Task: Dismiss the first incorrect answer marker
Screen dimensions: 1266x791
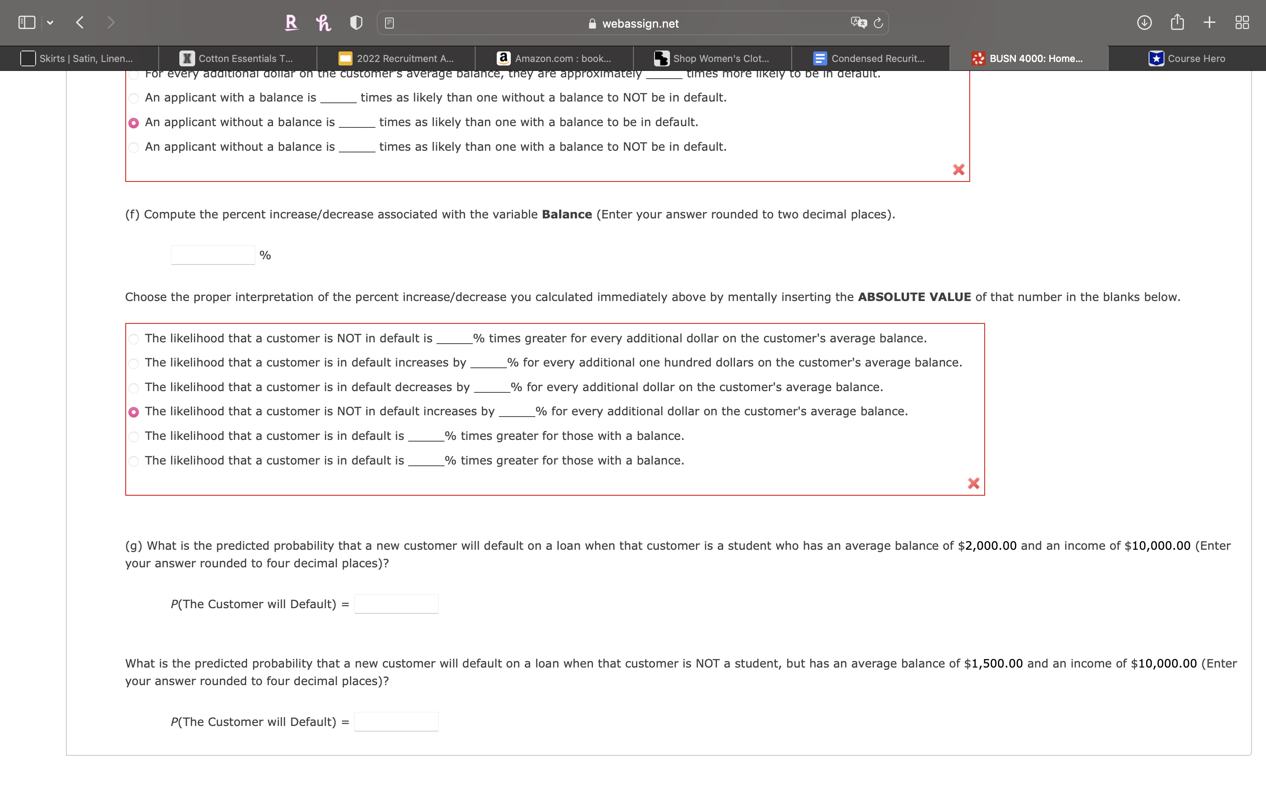Action: [958, 170]
